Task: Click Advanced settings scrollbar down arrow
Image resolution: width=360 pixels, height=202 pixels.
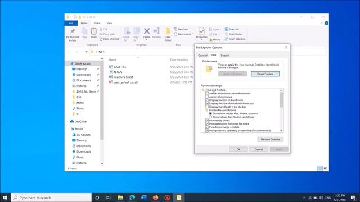Action: [x=281, y=131]
